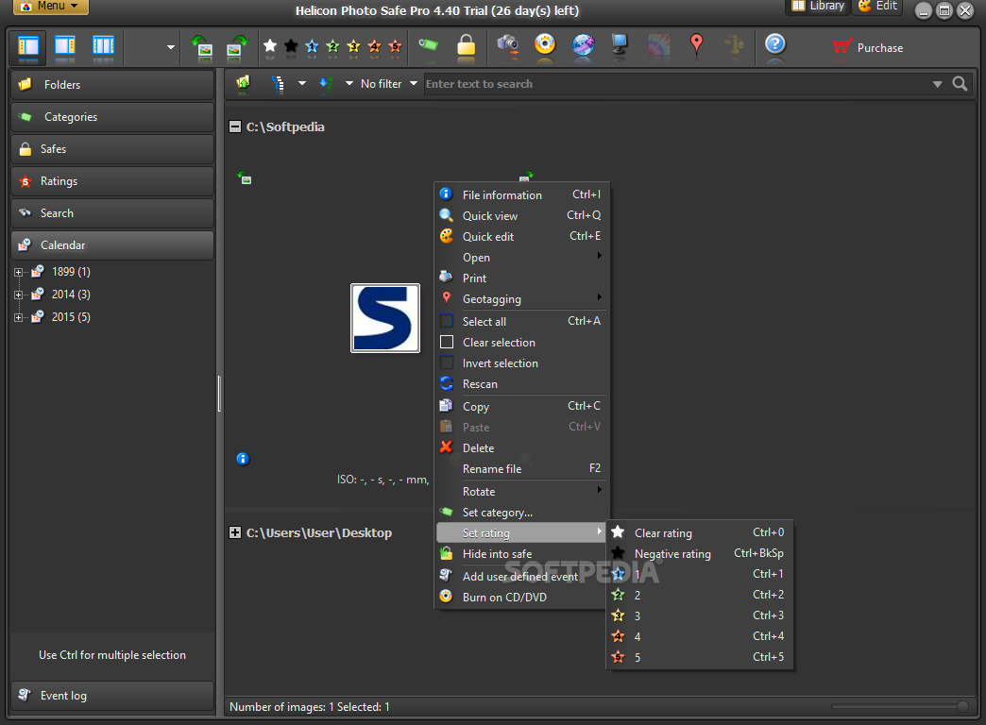
Task: Expand the 2015 (5) calendar node
Action: [x=18, y=317]
